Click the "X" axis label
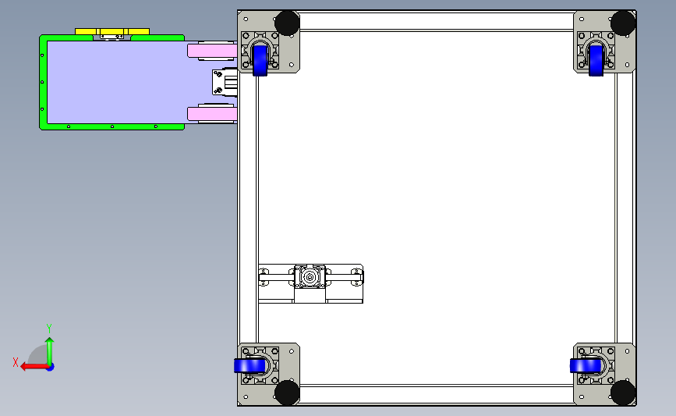 point(16,362)
